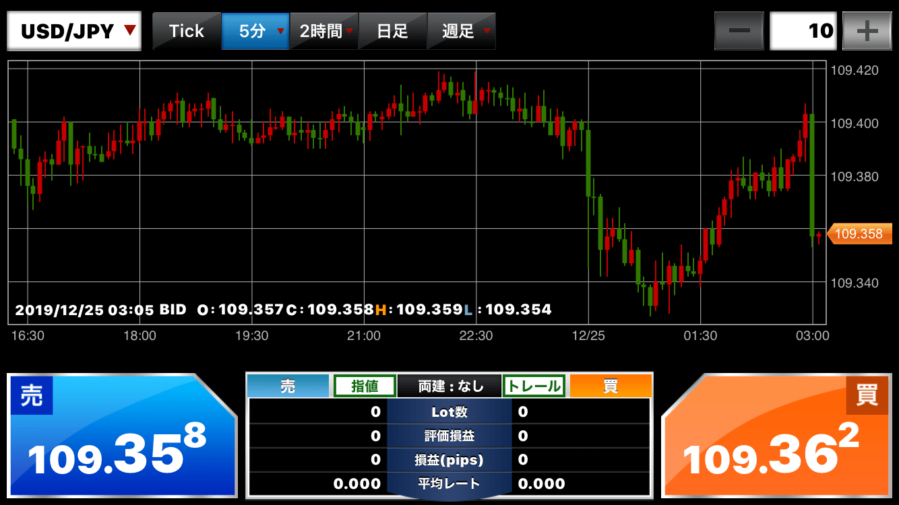Viewport: 899px width, 505px height.
Task: Decrease lot quantity with minus button
Action: coord(739,31)
